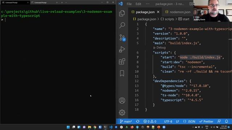The height and width of the screenshot is (130, 232).
Task: Open the Run and Debug view
Action: click(x=122, y=49)
